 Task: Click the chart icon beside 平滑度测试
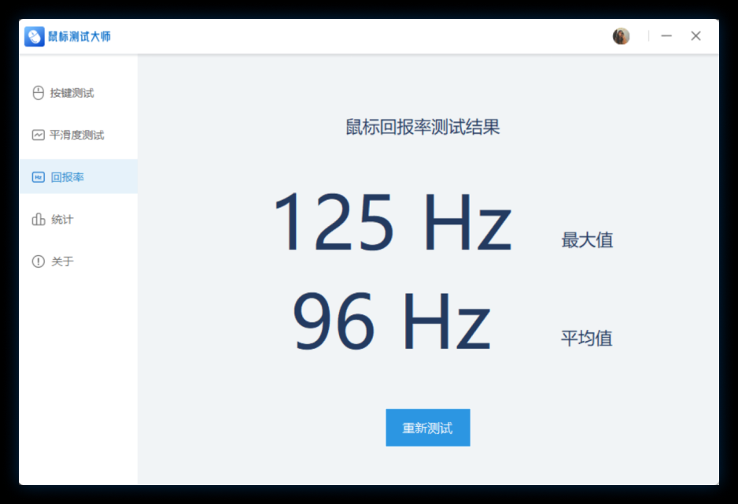(x=38, y=135)
